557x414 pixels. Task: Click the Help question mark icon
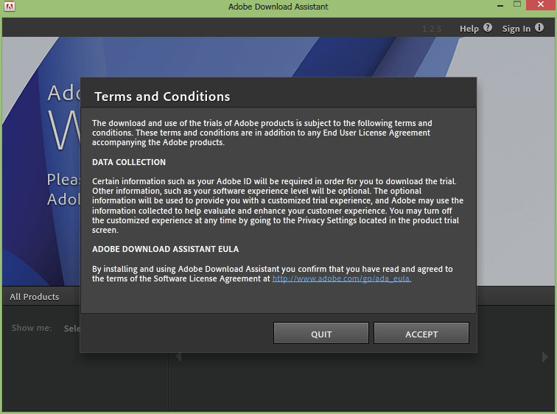[x=488, y=28]
